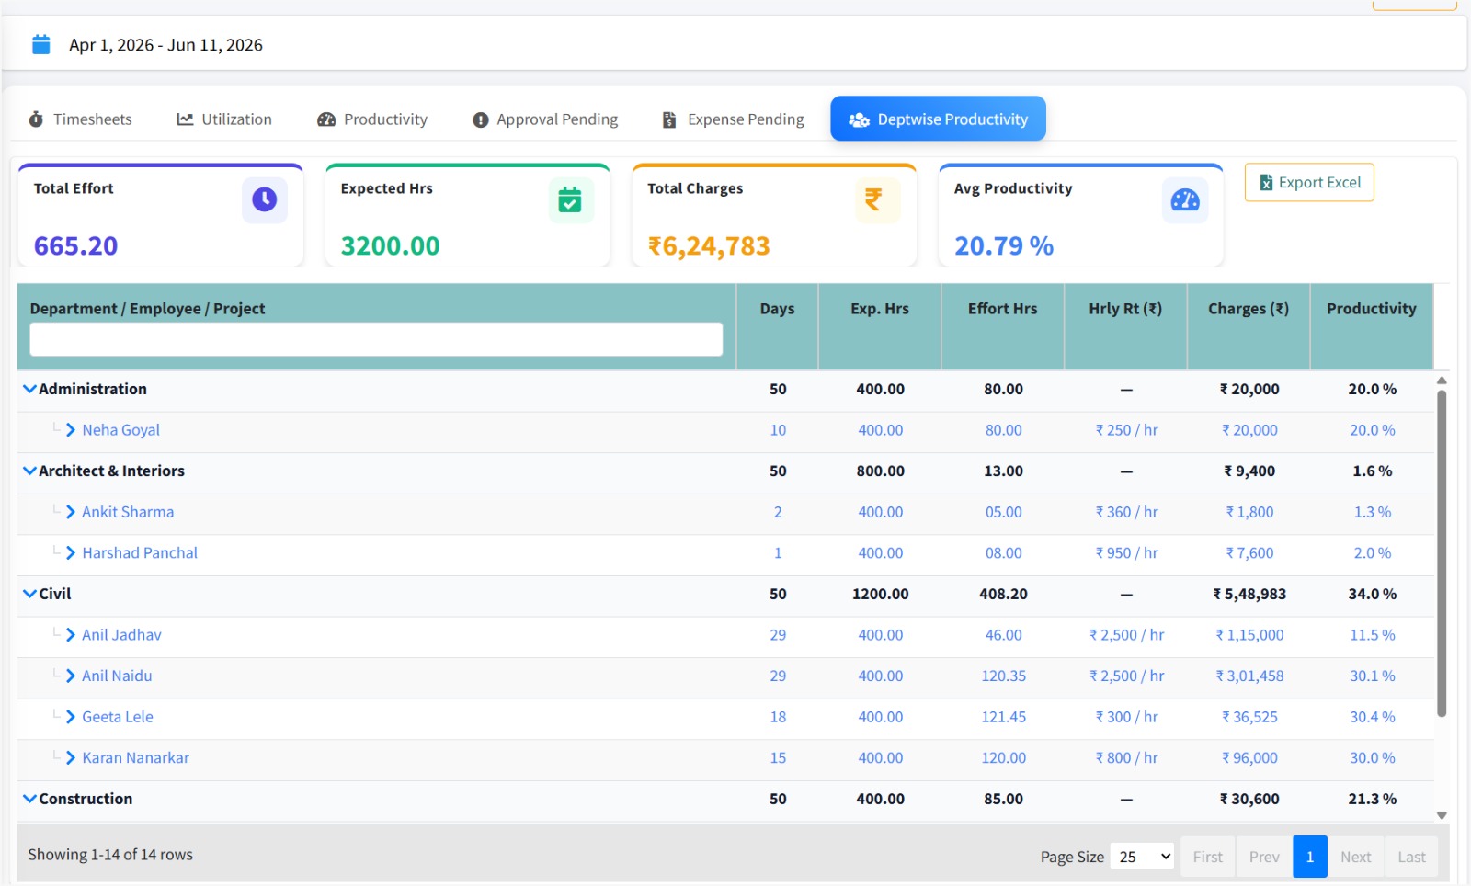Click the Neha Goyal name link

tap(120, 430)
